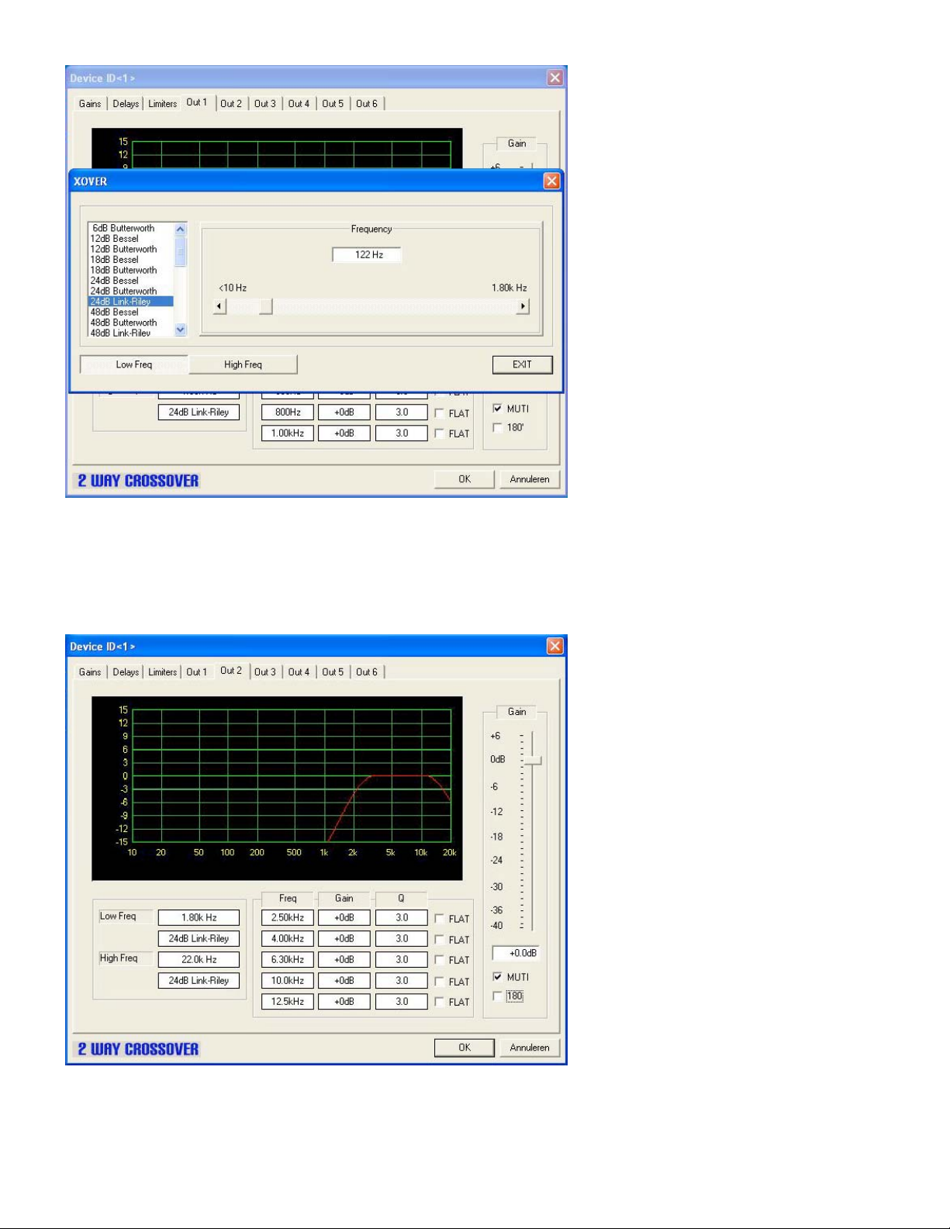Open the Gains tab in the window behind XOVER
Image resolution: width=950 pixels, height=1229 pixels.
(x=90, y=104)
